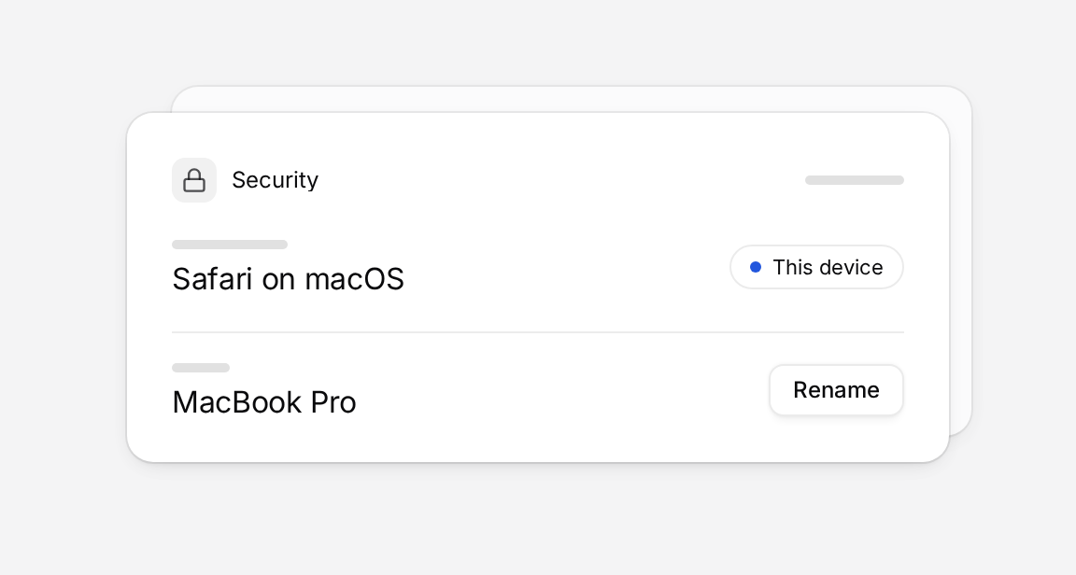
Task: Click the word "Pro" in the device name
Action: [x=333, y=402]
